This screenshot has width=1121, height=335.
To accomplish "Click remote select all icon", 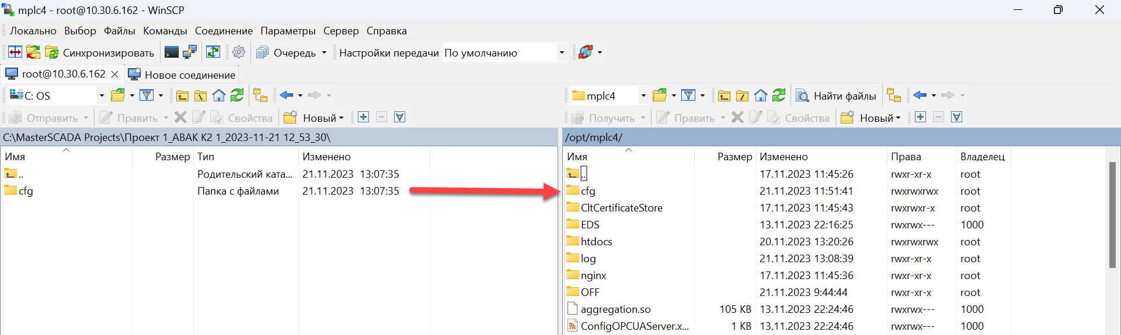I will click(x=956, y=117).
